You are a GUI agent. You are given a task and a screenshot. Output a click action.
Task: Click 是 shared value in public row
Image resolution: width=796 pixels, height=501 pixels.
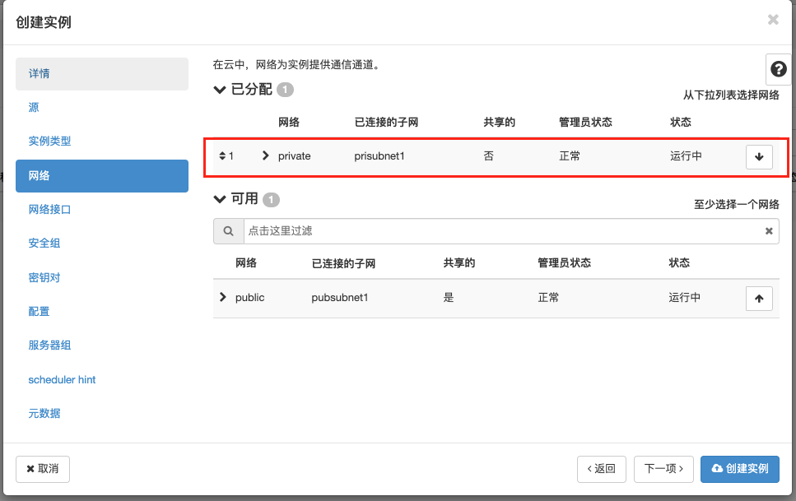pyautogui.click(x=449, y=298)
